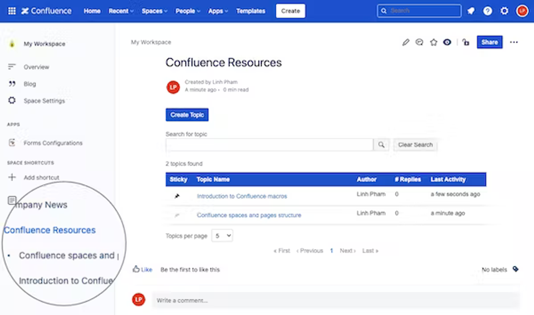Screen dimensions: 534x315
Task: Star this page as favorite
Action: [434, 42]
